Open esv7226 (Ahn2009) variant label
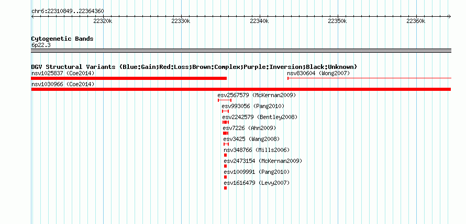 coord(249,128)
